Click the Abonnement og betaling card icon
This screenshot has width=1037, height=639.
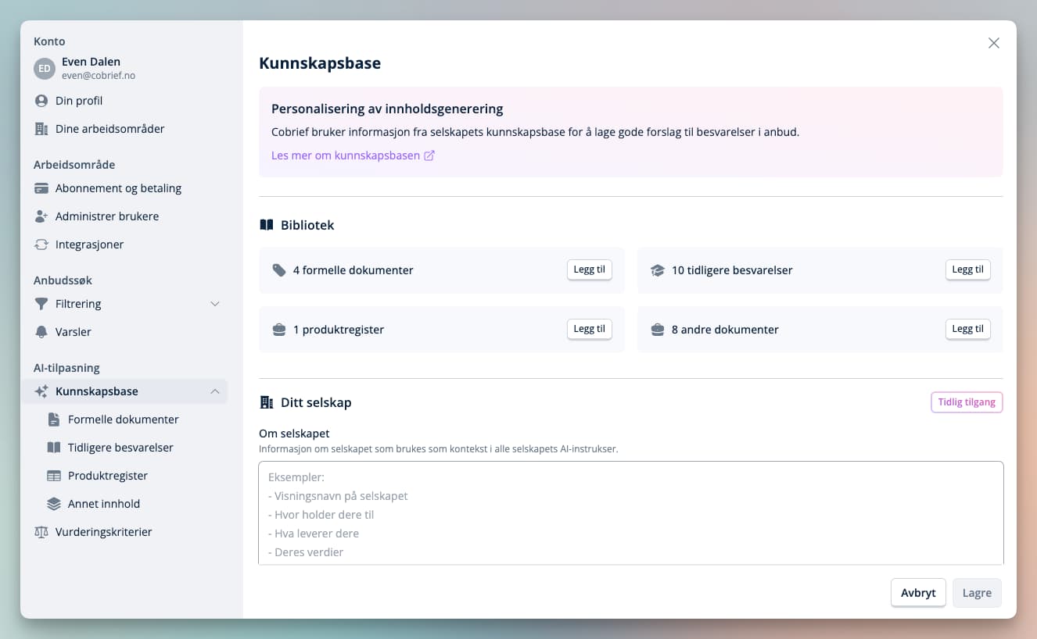point(41,188)
